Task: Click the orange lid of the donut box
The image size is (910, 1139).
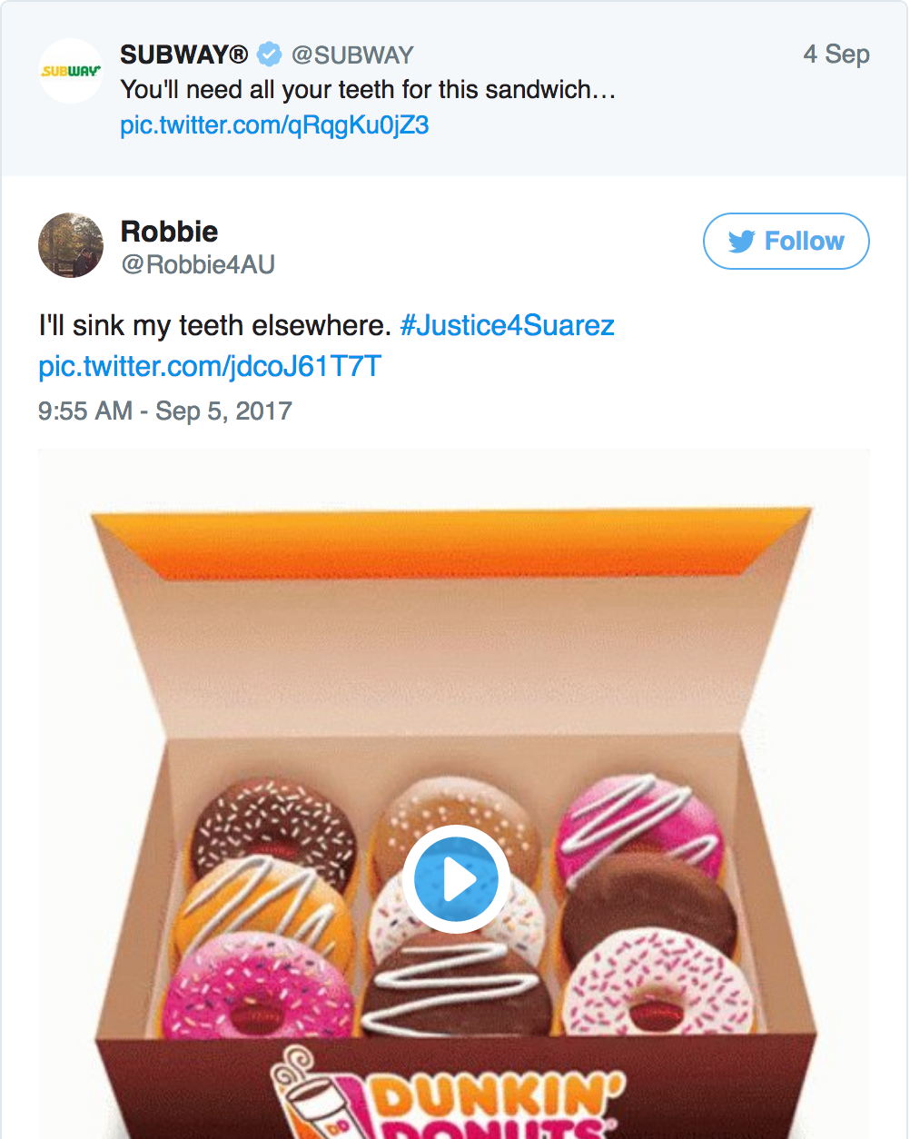Action: coord(450,545)
